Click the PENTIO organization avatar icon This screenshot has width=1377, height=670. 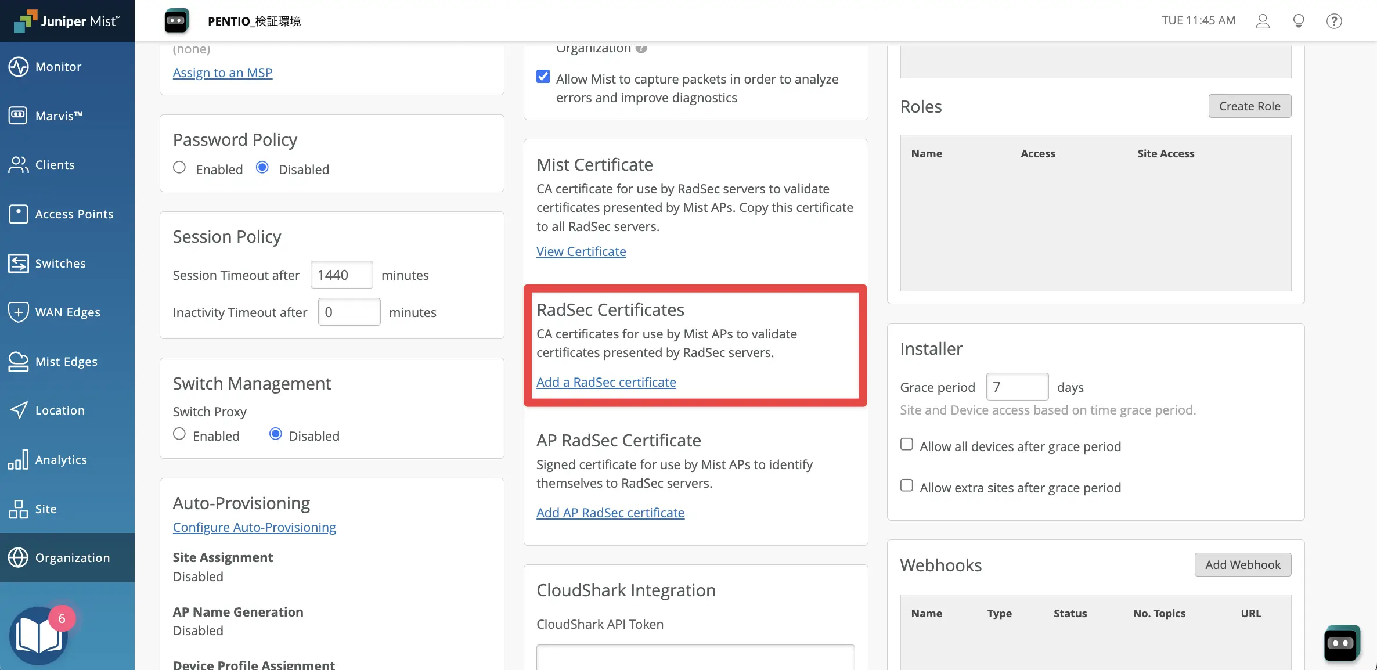176,21
